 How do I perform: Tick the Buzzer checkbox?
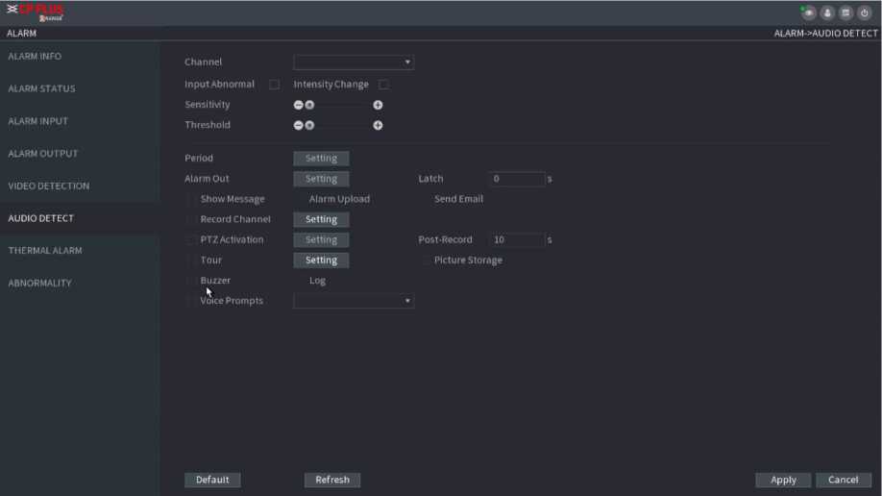pos(192,281)
